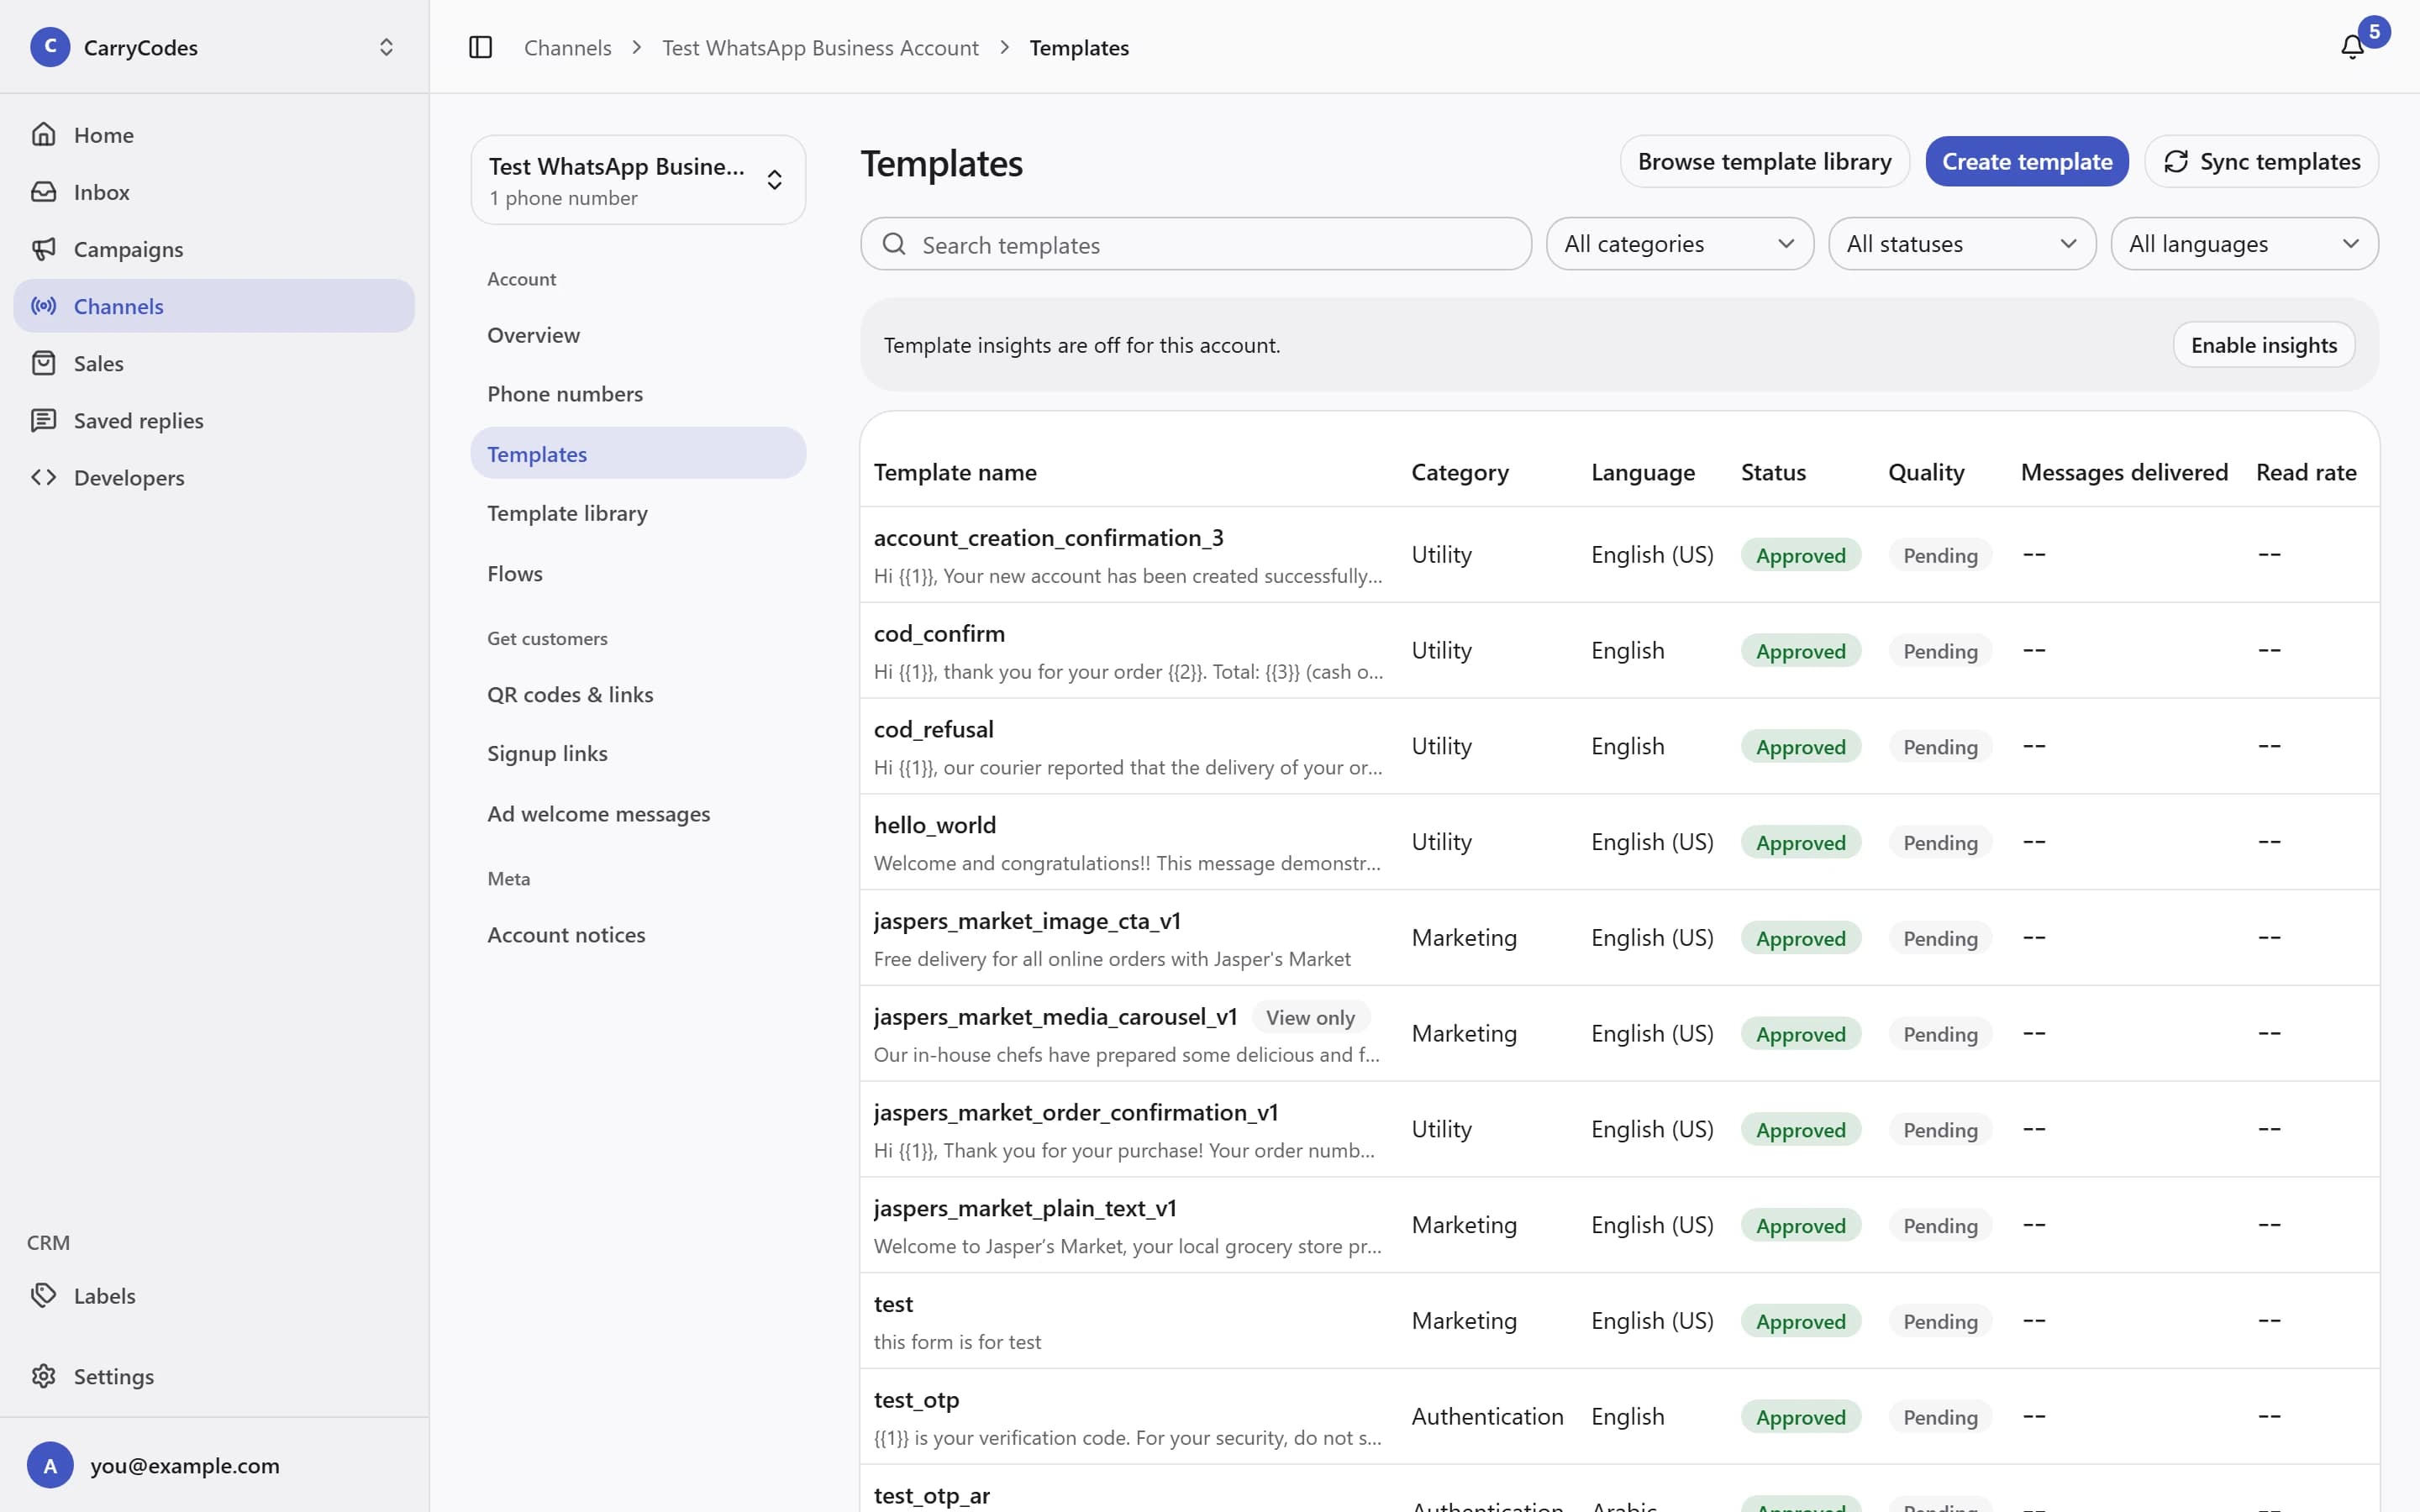2420x1512 pixels.
Task: Click the Saved replies message icon
Action: pyautogui.click(x=43, y=420)
